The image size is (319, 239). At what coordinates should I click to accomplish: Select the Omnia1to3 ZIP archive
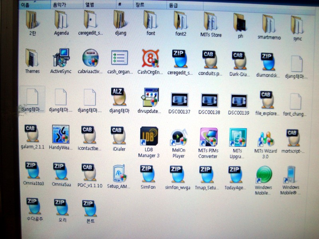[x=33, y=170]
